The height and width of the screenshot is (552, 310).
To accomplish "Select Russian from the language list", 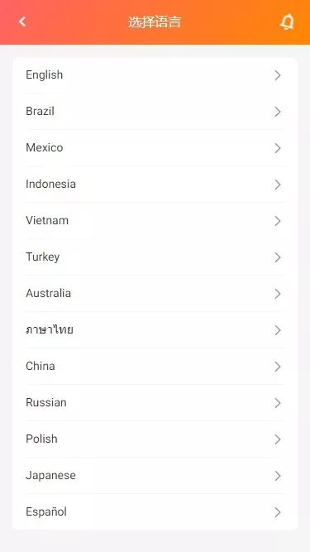I will click(155, 403).
